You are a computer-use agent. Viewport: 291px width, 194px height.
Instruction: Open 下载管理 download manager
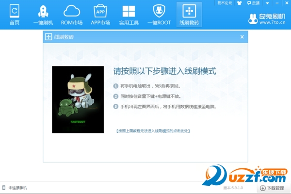coord(274,188)
